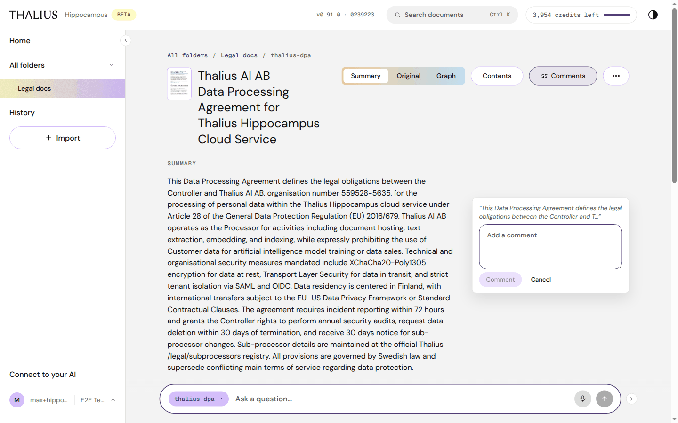Screen dimensions: 678x423
Task: Click the THALIUS logo
Action: (33, 15)
